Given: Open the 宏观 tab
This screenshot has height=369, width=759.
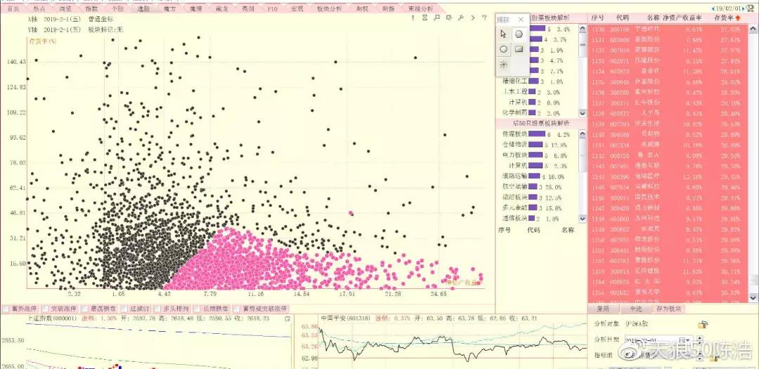Looking at the screenshot, I should point(297,8).
